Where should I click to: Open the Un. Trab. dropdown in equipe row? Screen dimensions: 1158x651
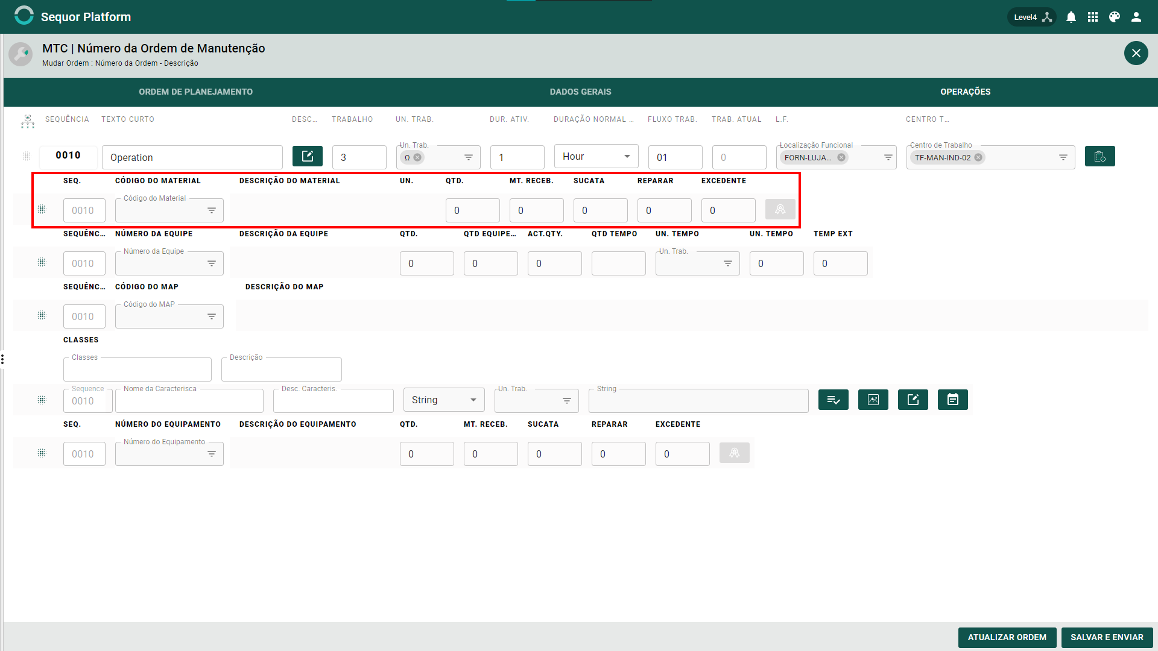pos(728,263)
